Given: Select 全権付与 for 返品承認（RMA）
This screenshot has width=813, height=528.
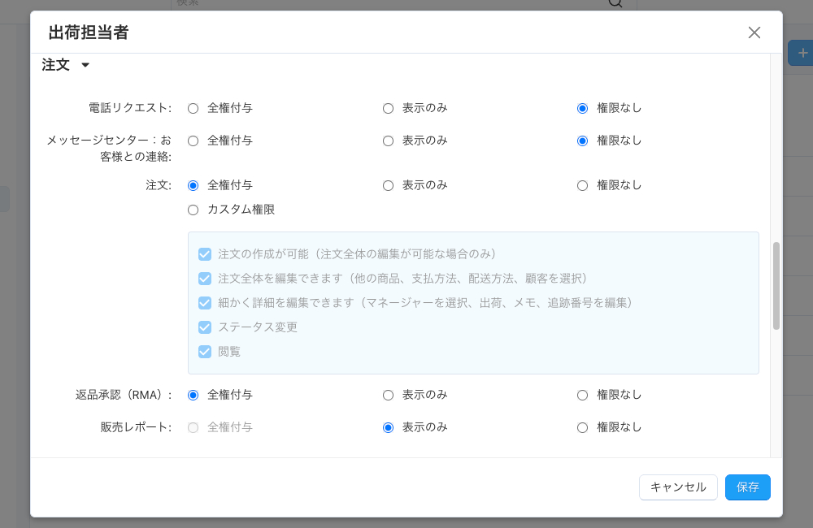Looking at the screenshot, I should [193, 396].
